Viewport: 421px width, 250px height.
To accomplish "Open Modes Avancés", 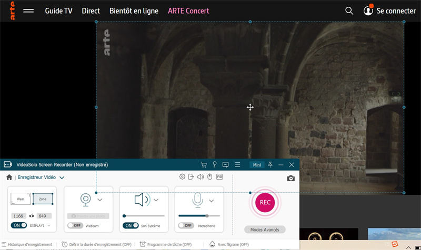I will (x=265, y=230).
